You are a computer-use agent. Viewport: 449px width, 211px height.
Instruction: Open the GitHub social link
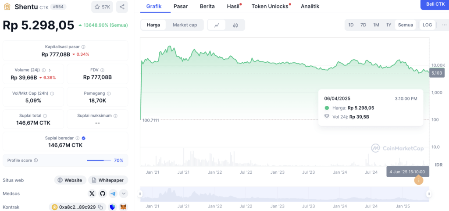pyautogui.click(x=103, y=193)
